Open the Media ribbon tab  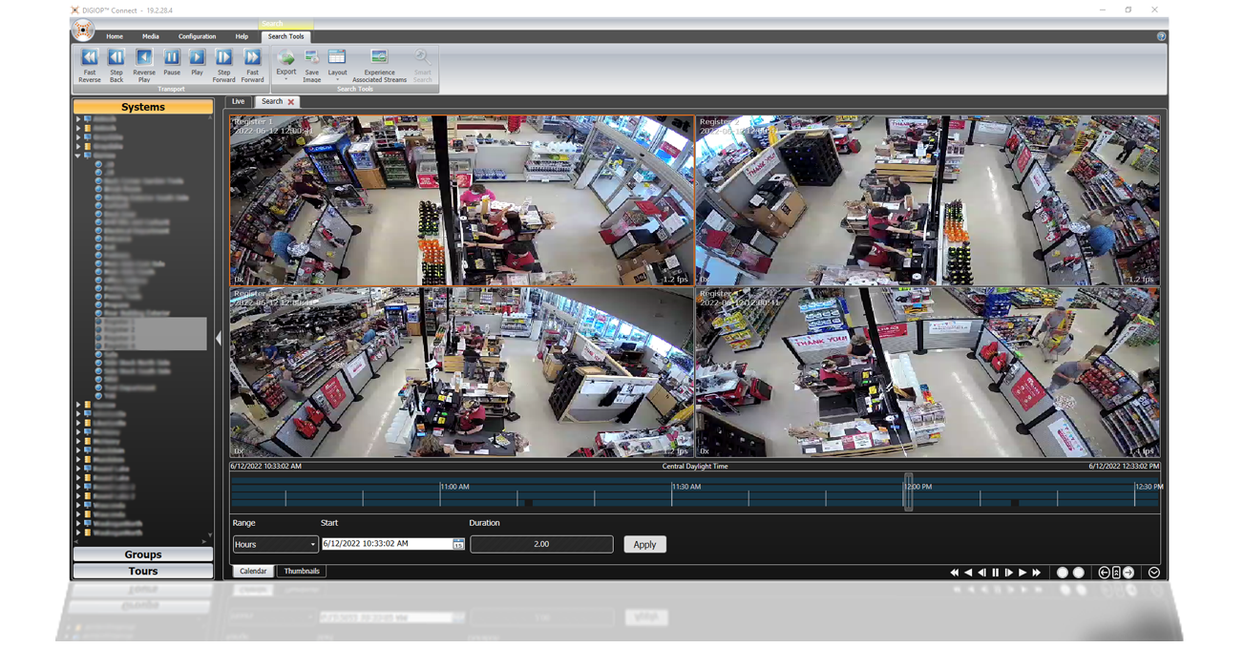tap(151, 36)
